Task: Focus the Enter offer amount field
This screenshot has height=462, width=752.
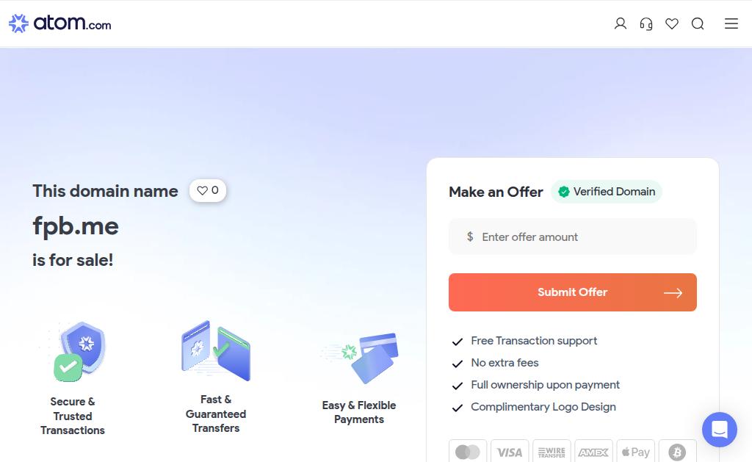Action: [572, 237]
